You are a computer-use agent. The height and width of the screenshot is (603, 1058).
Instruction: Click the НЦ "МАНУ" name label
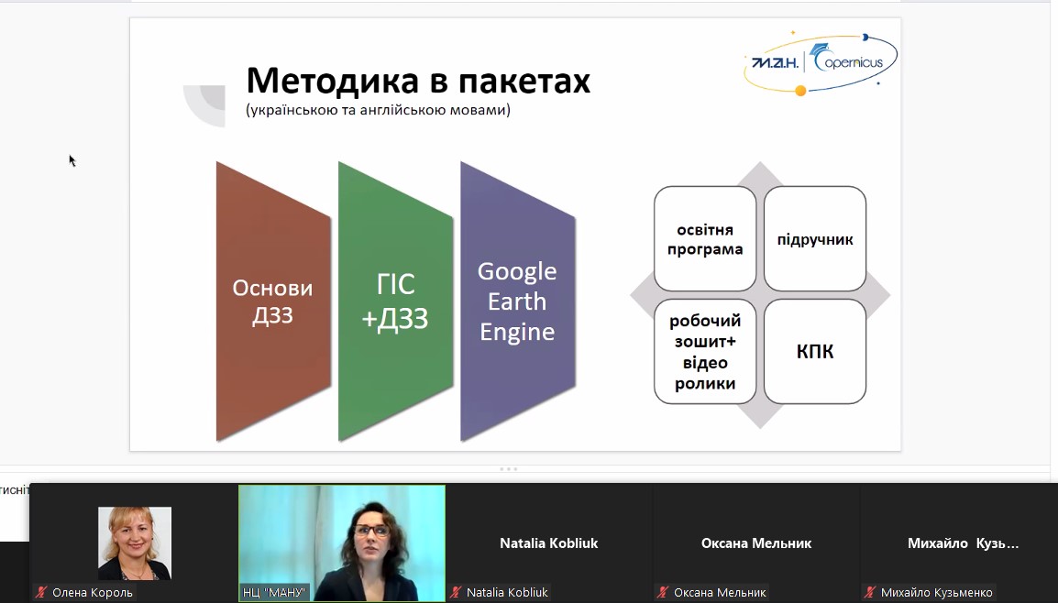[274, 592]
